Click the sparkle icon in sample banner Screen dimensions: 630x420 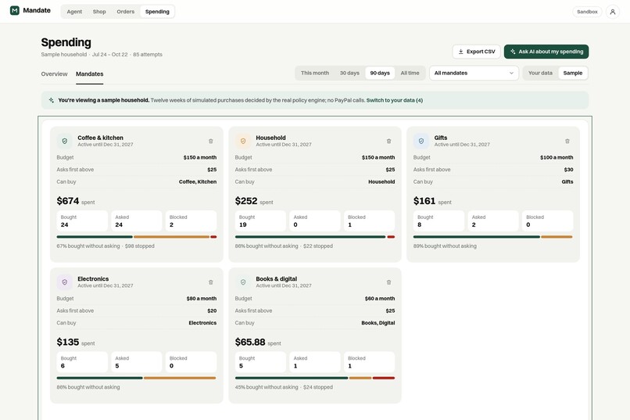pyautogui.click(x=52, y=100)
